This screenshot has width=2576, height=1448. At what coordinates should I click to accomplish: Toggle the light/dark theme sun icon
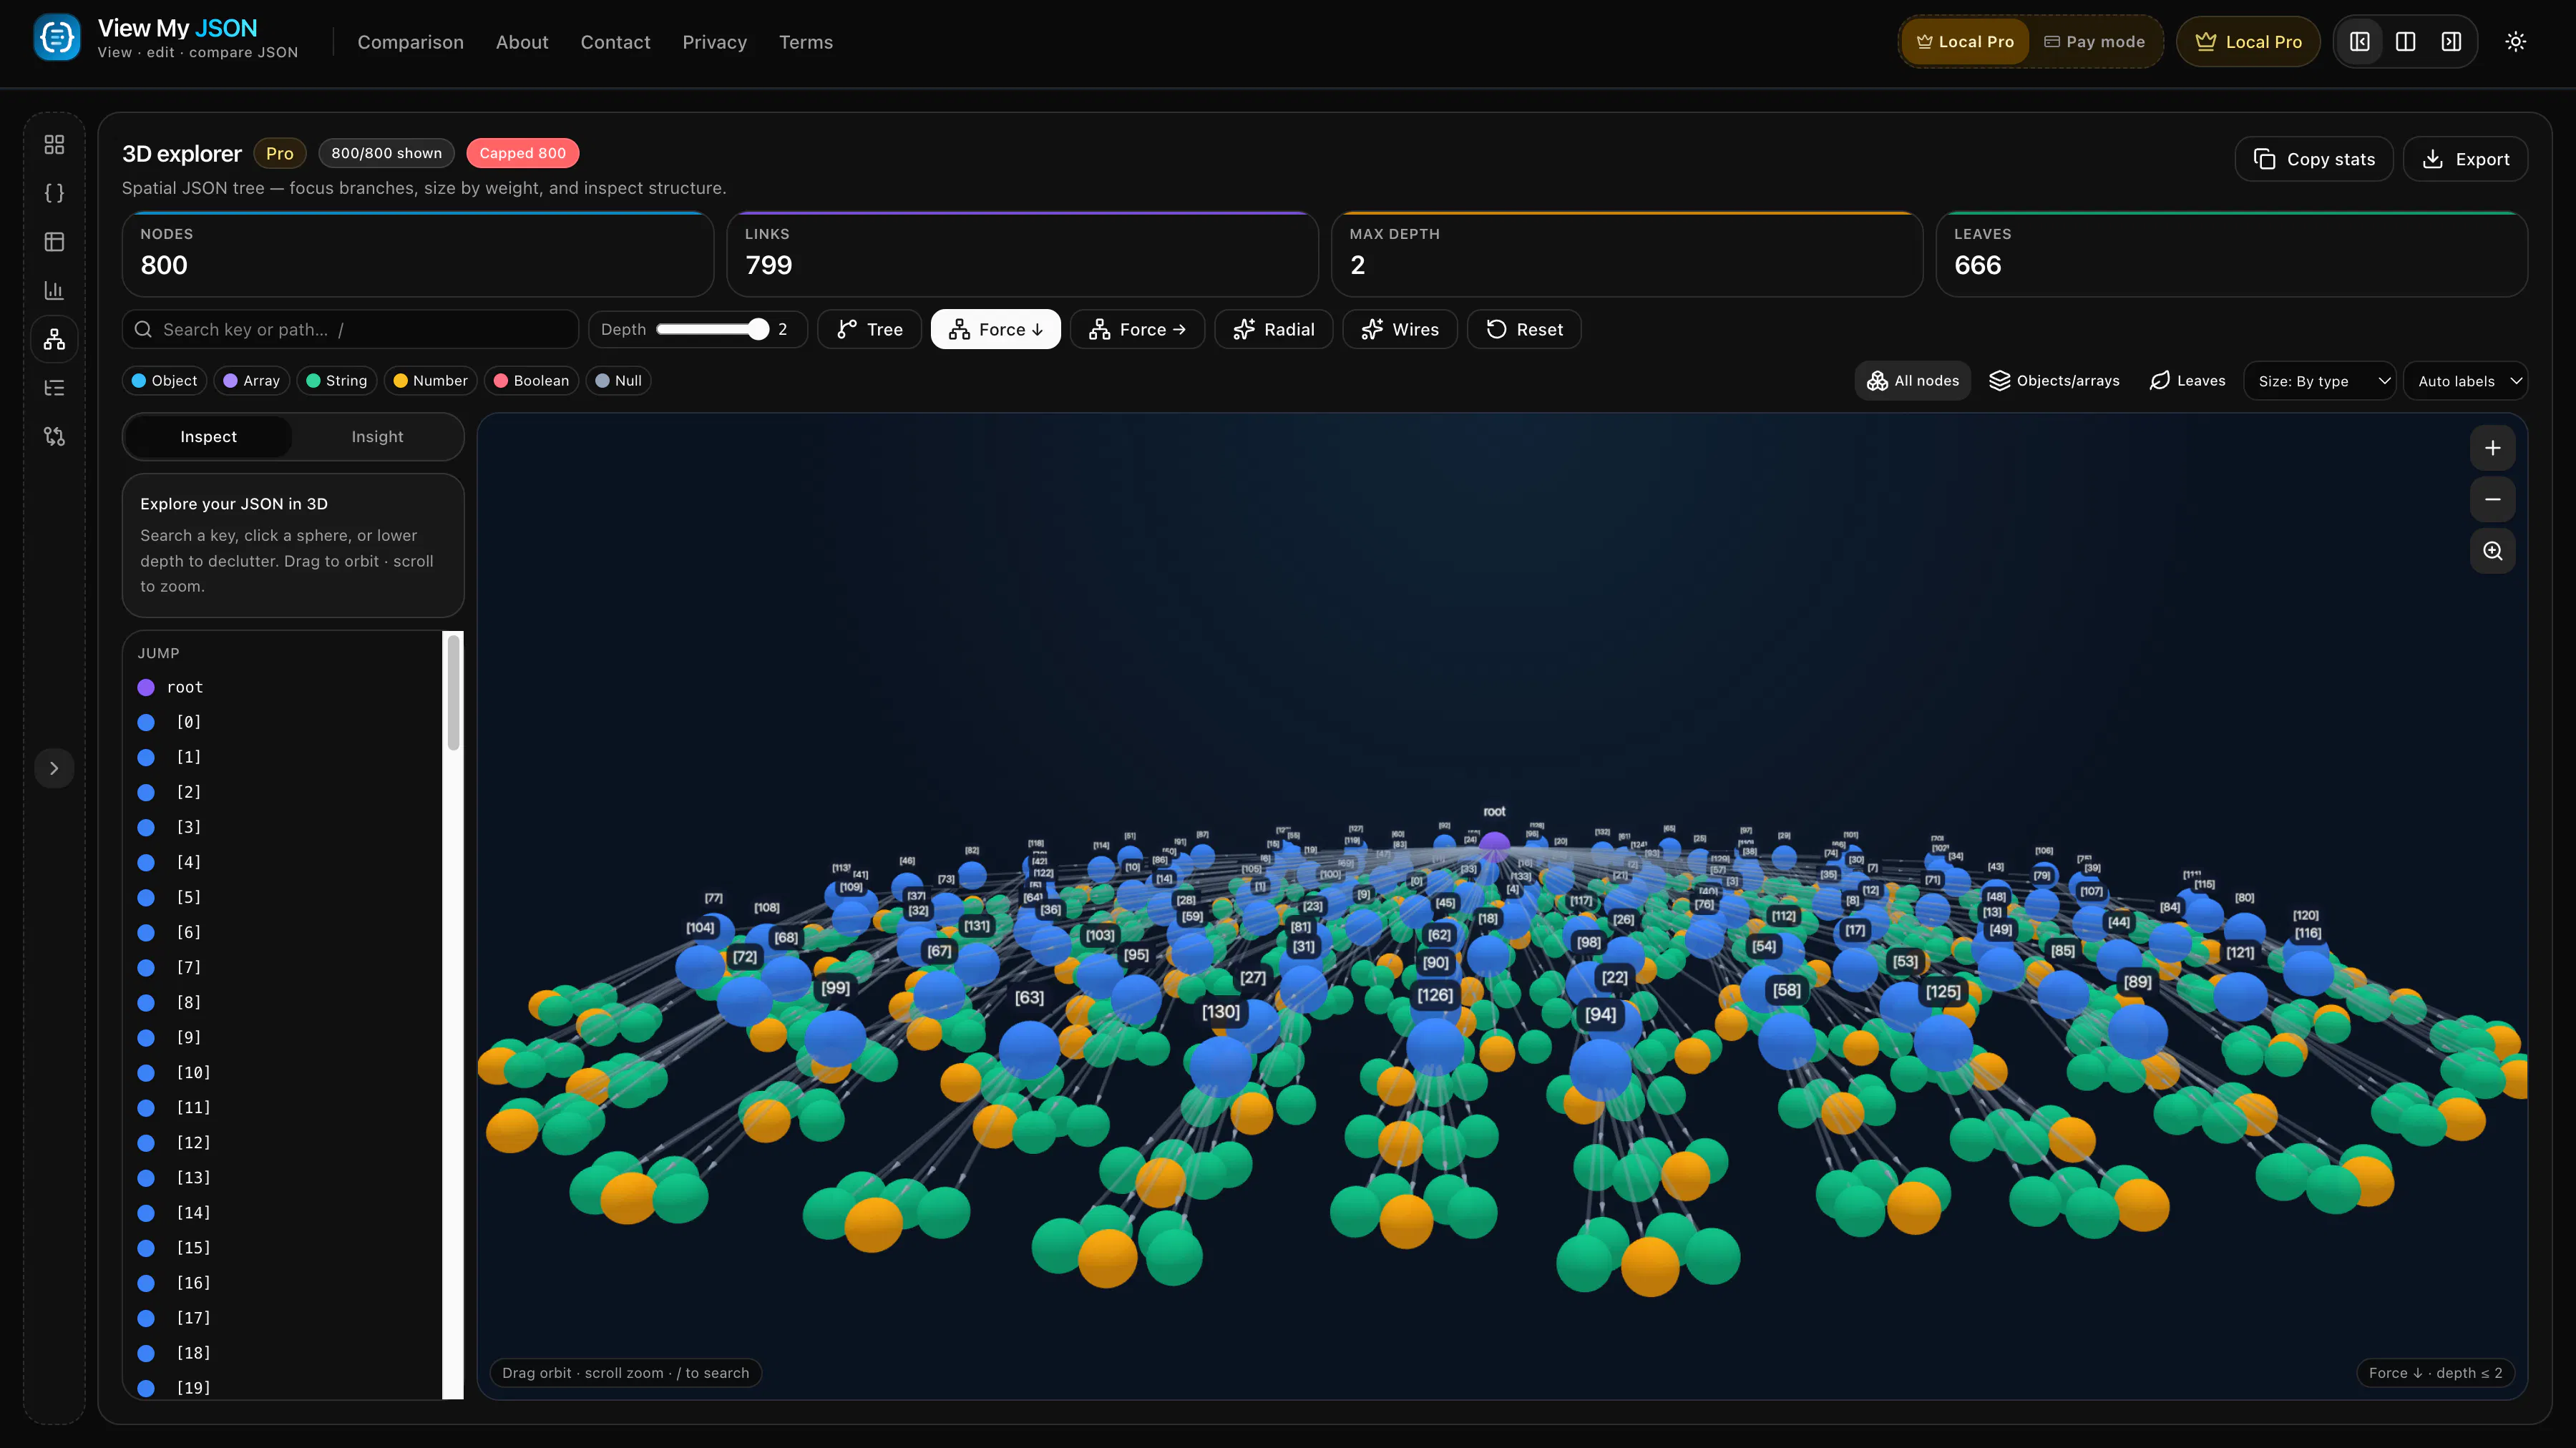coord(2516,42)
